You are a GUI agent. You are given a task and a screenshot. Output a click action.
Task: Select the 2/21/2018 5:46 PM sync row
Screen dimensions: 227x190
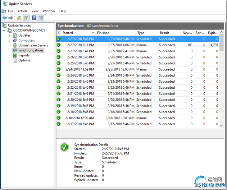point(138,94)
